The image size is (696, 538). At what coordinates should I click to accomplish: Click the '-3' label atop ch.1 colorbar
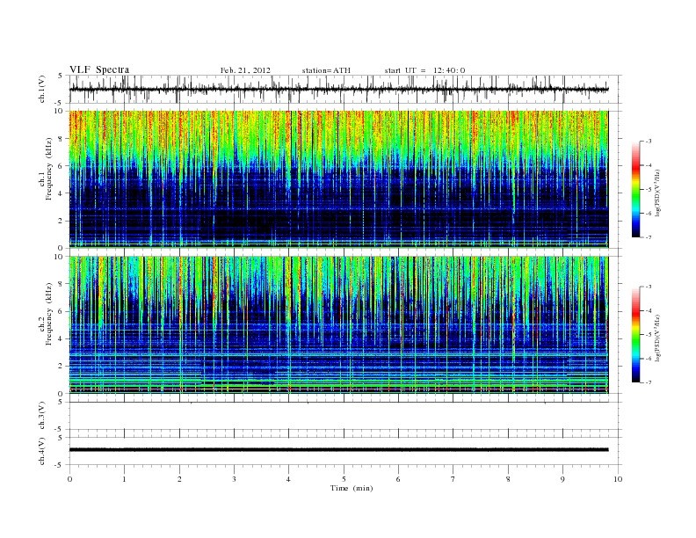pyautogui.click(x=649, y=142)
